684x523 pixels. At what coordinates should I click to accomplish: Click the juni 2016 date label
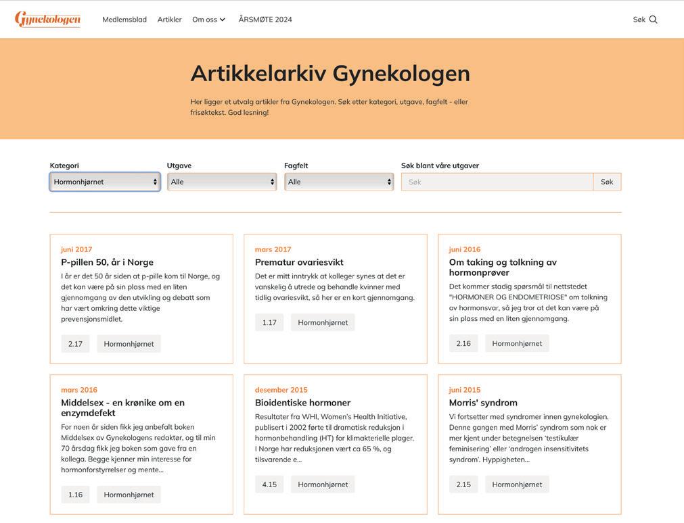click(x=465, y=249)
